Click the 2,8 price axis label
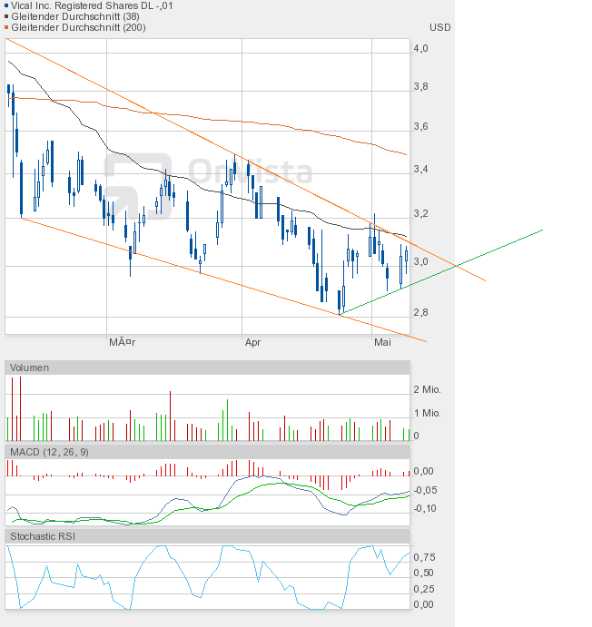Image resolution: width=592 pixels, height=627 pixels. 420,312
